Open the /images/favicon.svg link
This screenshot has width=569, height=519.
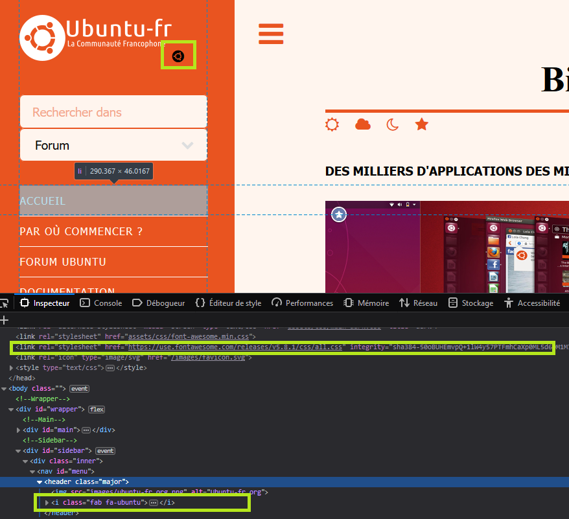pos(208,357)
